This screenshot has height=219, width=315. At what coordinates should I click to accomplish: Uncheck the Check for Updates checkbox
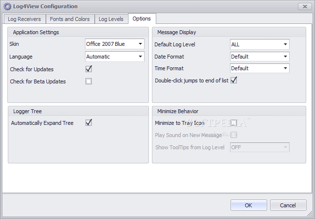(x=88, y=69)
